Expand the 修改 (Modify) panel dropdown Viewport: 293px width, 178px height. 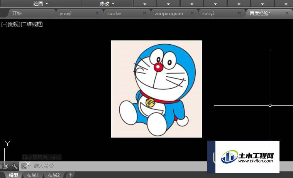point(107,3)
